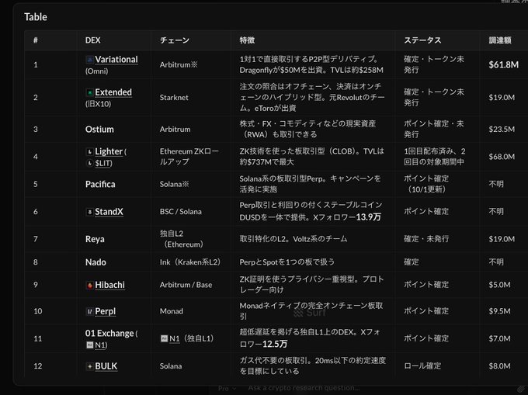
Task: Click the Perpl logo icon
Action: pos(89,311)
